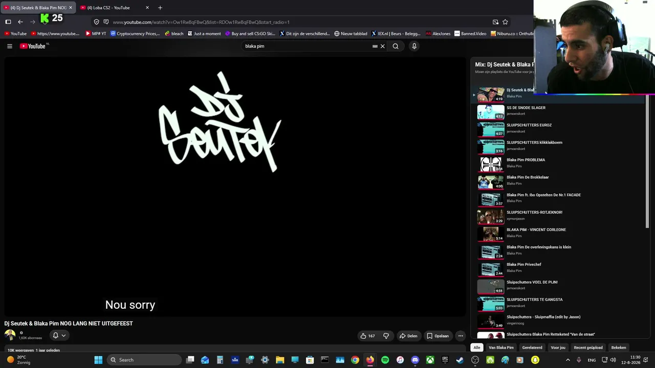This screenshot has width=655, height=368.
Task: Play Blaka Pim De Brokkelaar from the mix
Action: point(558,181)
